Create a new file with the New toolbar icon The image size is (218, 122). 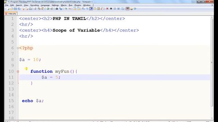8,9
